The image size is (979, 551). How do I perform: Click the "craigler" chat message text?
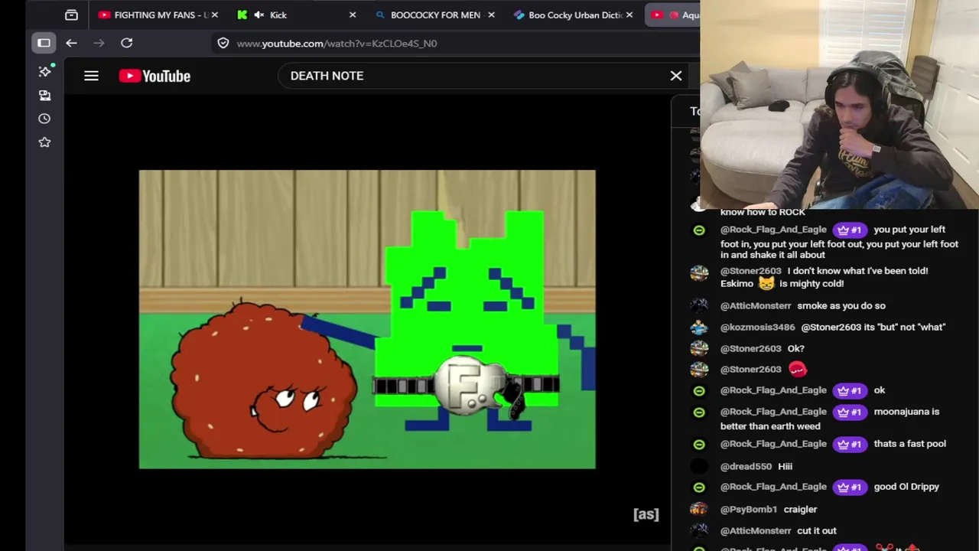(800, 509)
